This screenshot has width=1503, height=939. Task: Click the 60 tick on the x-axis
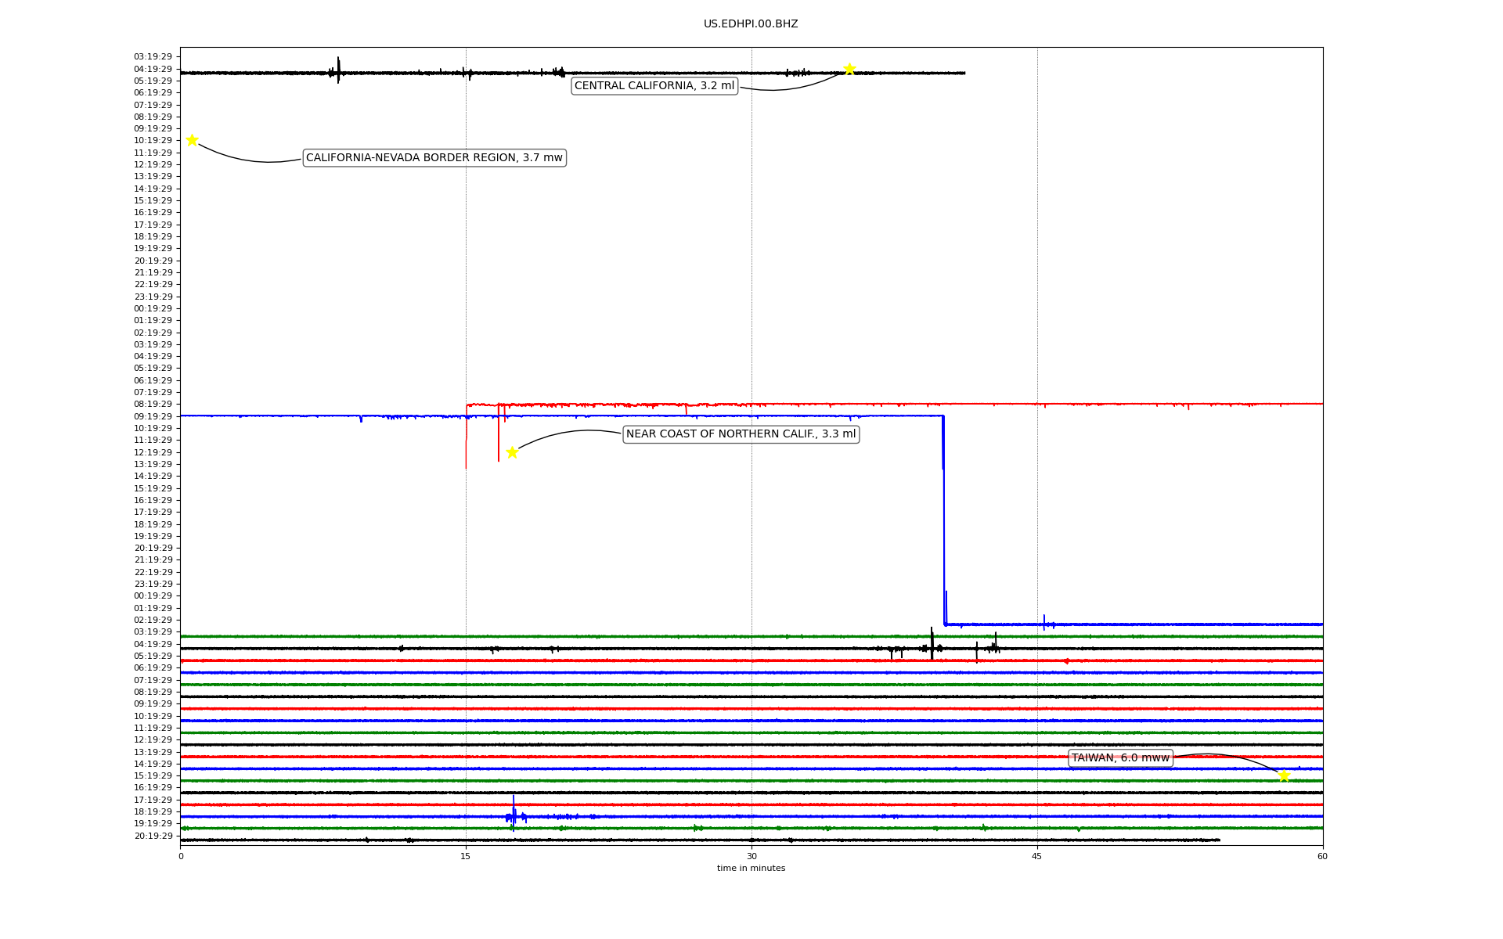[1322, 856]
